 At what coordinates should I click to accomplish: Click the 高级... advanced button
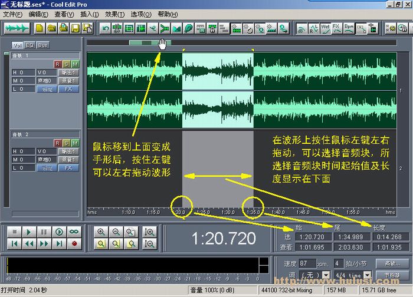(x=392, y=263)
